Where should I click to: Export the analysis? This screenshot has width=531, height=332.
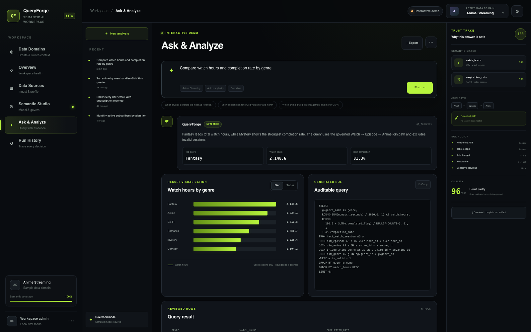(412, 43)
